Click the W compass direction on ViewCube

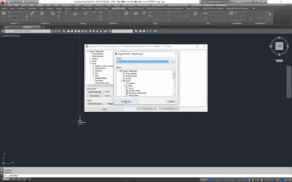270,46
